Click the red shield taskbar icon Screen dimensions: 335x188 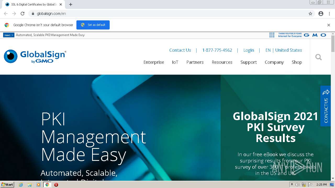tap(56, 185)
